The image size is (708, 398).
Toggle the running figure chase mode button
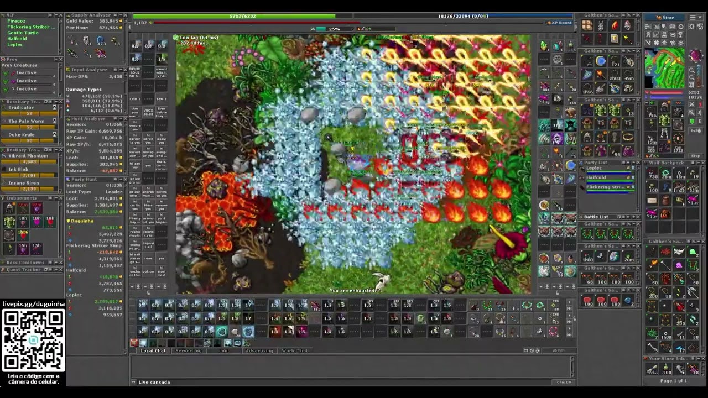(x=700, y=112)
